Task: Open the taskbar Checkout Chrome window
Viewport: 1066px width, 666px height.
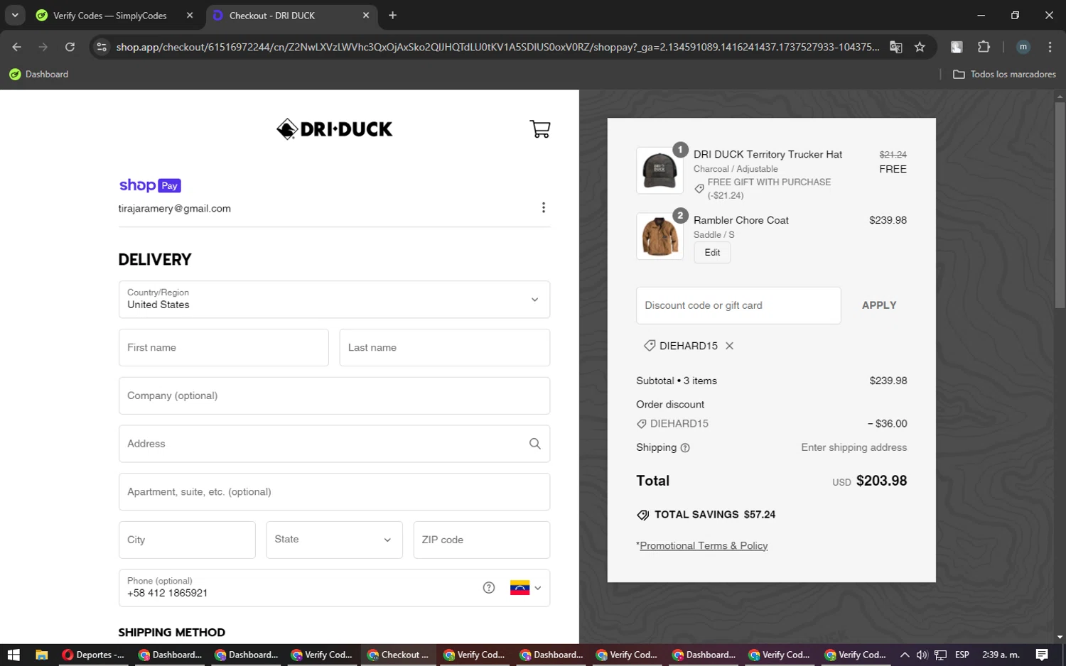Action: [x=398, y=655]
